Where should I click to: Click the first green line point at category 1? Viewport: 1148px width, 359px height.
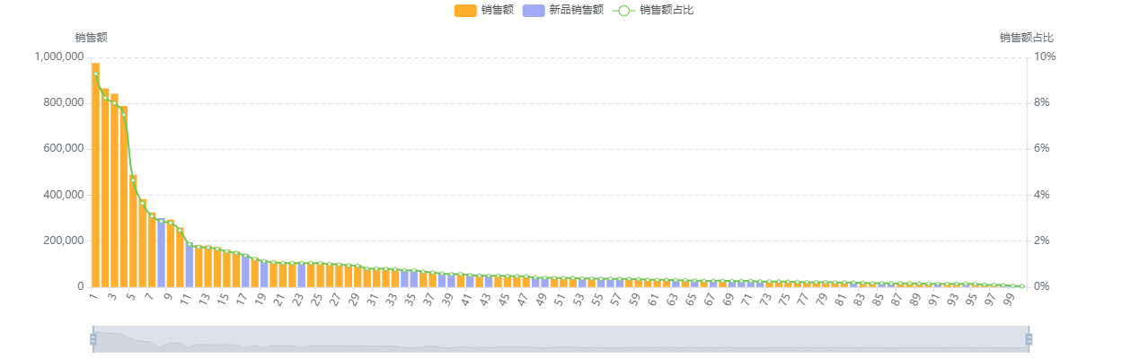tap(96, 74)
